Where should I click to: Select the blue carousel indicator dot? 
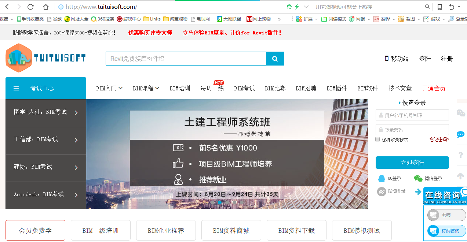click(x=220, y=202)
